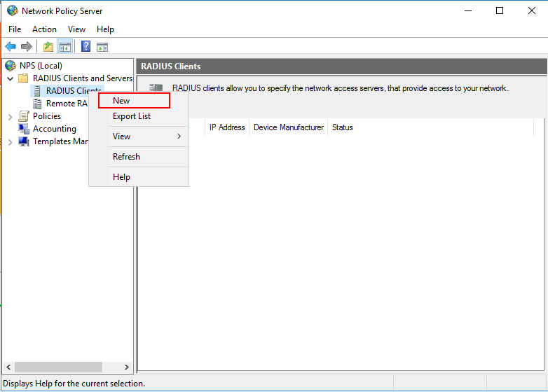The height and width of the screenshot is (392, 548).
Task: Click the Templates Management monitor icon
Action: pyautogui.click(x=24, y=141)
